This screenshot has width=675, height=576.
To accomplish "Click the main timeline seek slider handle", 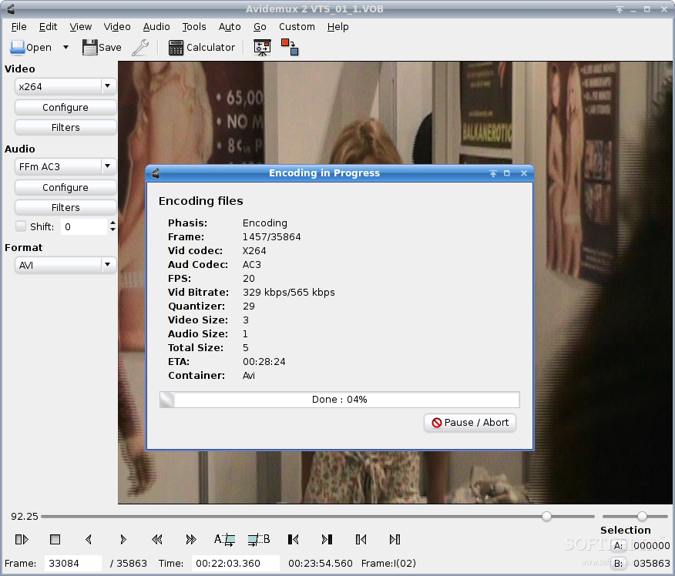I will pyautogui.click(x=546, y=516).
